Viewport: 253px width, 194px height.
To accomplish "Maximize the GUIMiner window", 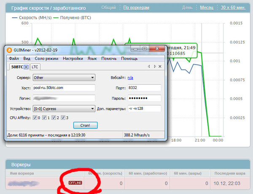I will (145, 48).
